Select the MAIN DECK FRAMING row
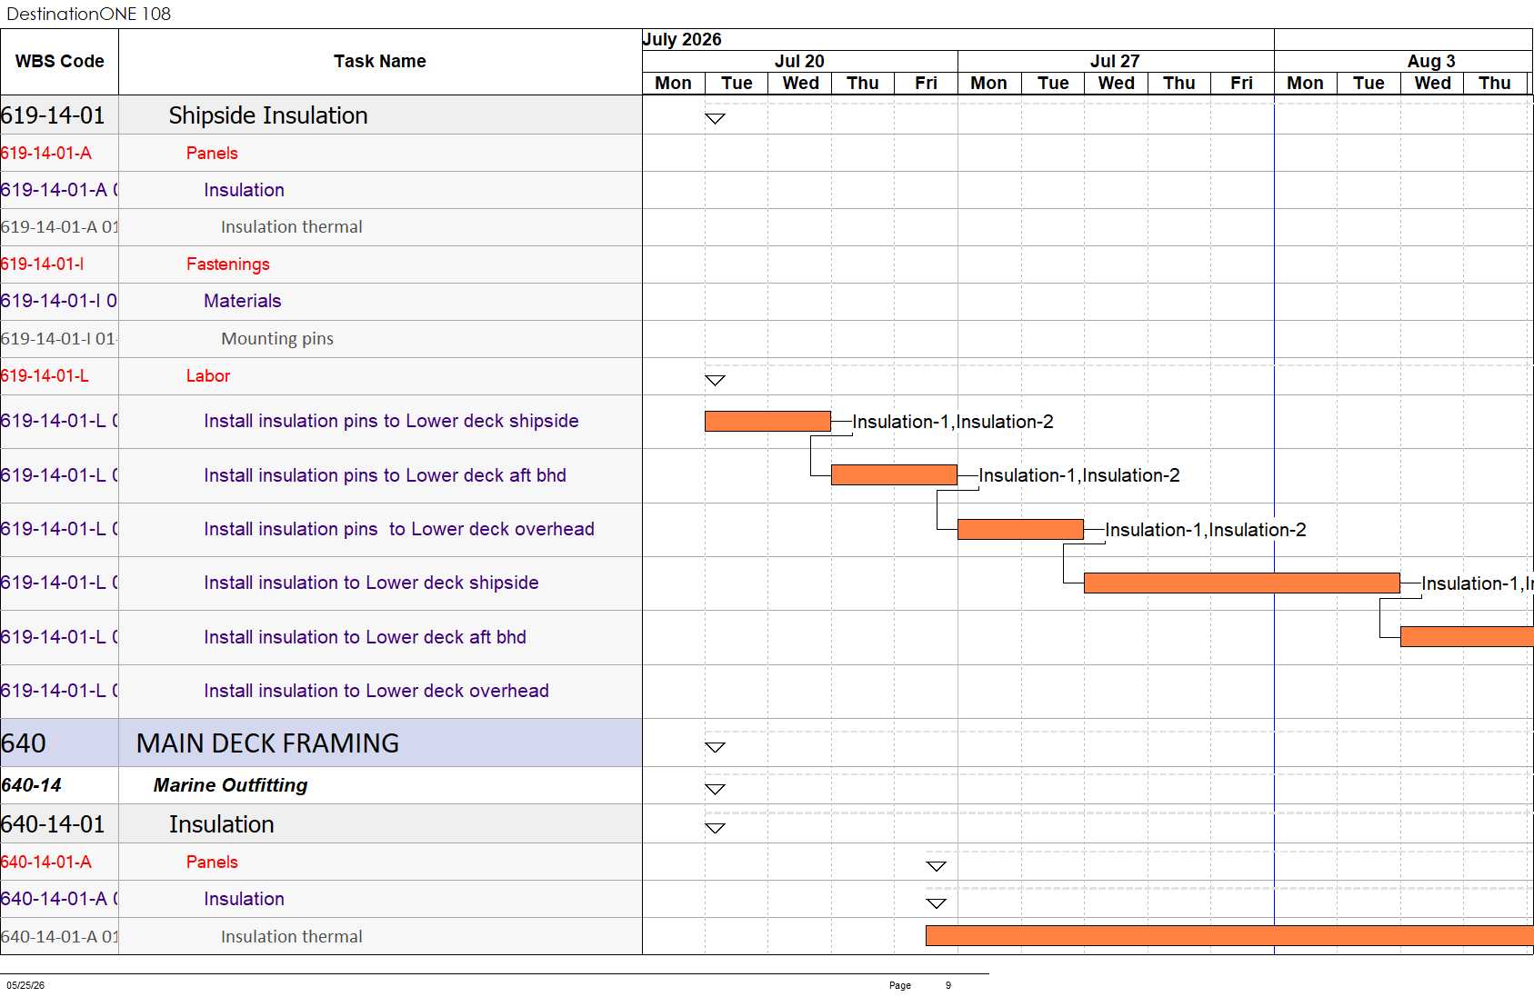This screenshot has width=1534, height=997. pyautogui.click(x=321, y=743)
